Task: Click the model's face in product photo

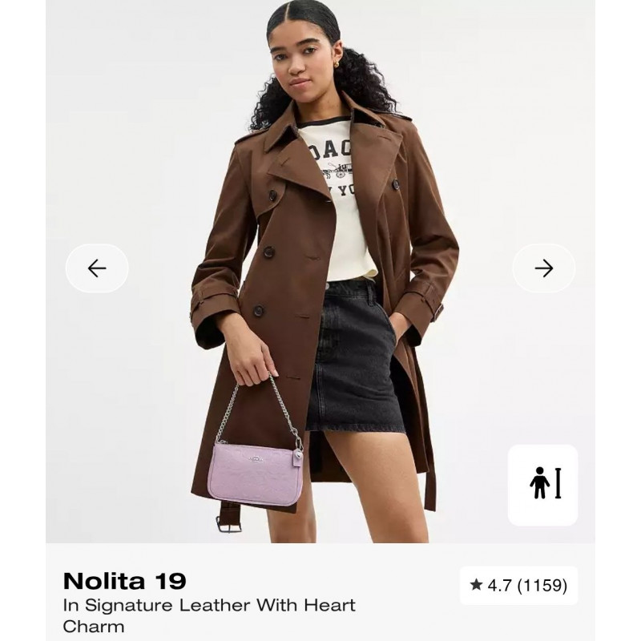Action: tap(302, 62)
